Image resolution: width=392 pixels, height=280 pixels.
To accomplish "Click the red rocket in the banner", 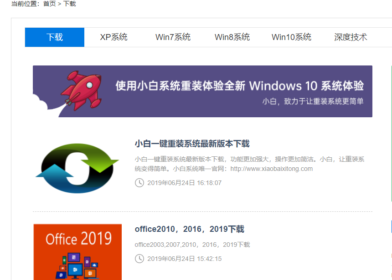I will pyautogui.click(x=82, y=90).
